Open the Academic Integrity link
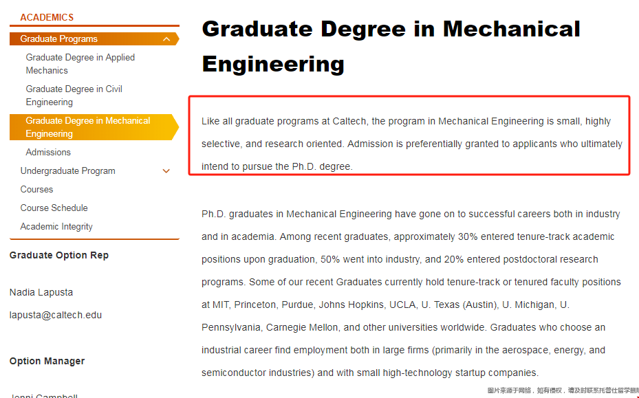Screen dimensions: 639x398 click(56, 227)
